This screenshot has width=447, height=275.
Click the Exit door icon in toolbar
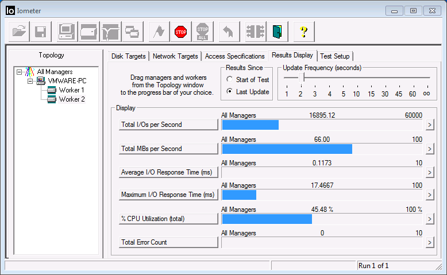(x=278, y=32)
